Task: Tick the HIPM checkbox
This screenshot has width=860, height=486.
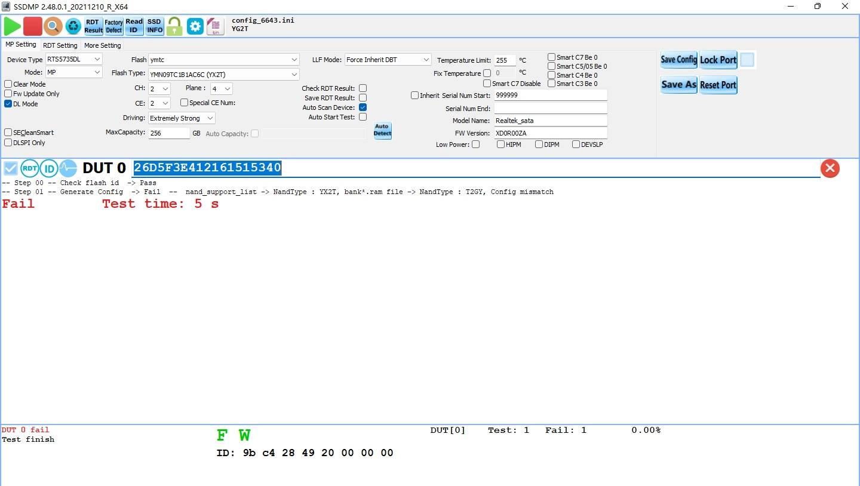Action: click(x=501, y=144)
